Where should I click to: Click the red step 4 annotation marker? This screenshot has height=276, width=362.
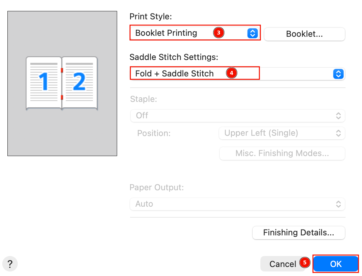tap(232, 73)
